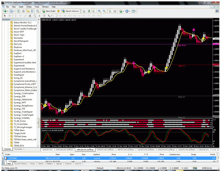Zoom out of the chart
This screenshot has height=171, width=221.
[104, 11]
